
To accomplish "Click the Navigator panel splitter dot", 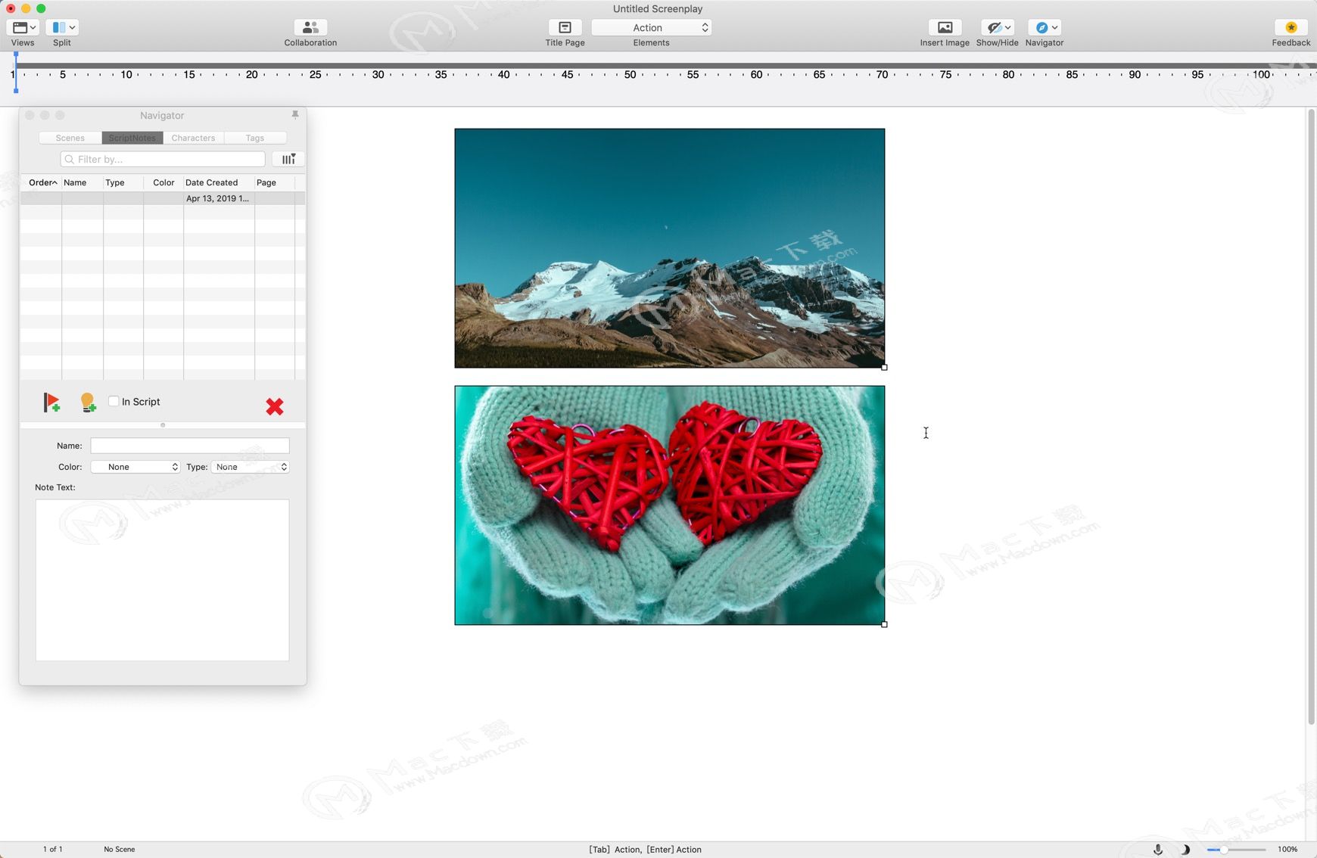I will pos(163,425).
